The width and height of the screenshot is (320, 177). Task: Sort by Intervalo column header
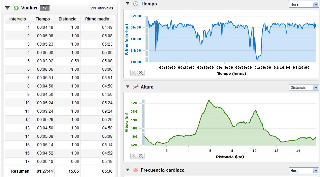click(x=18, y=19)
